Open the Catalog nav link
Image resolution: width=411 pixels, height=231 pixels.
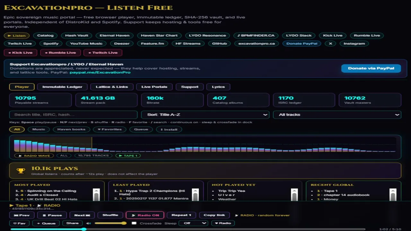45,36
